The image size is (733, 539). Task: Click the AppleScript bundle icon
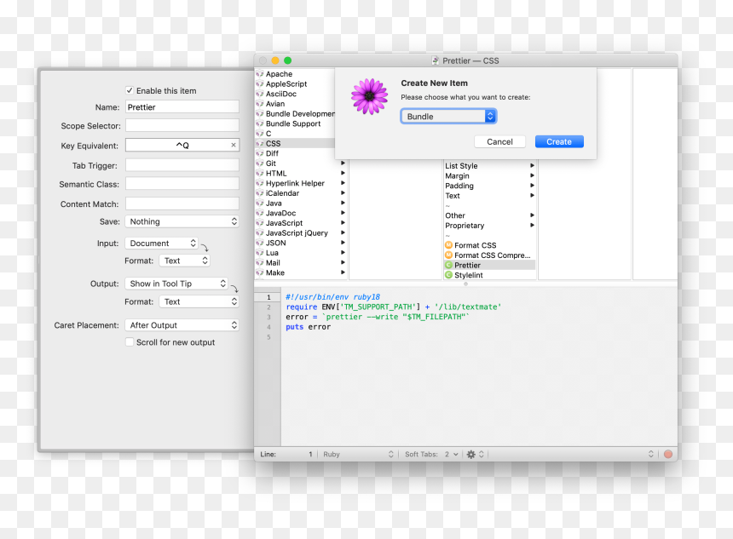[x=260, y=84]
